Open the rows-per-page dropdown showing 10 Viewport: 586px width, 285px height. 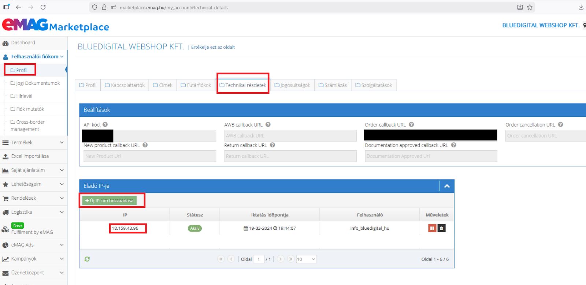coord(306,259)
